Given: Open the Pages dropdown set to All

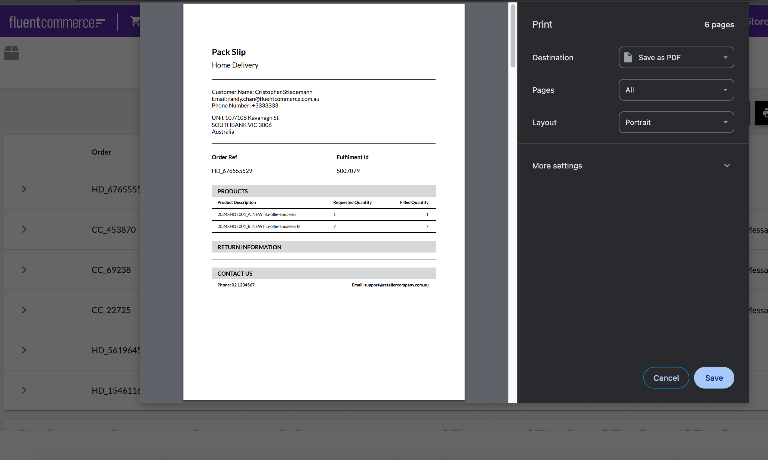Looking at the screenshot, I should (x=676, y=90).
